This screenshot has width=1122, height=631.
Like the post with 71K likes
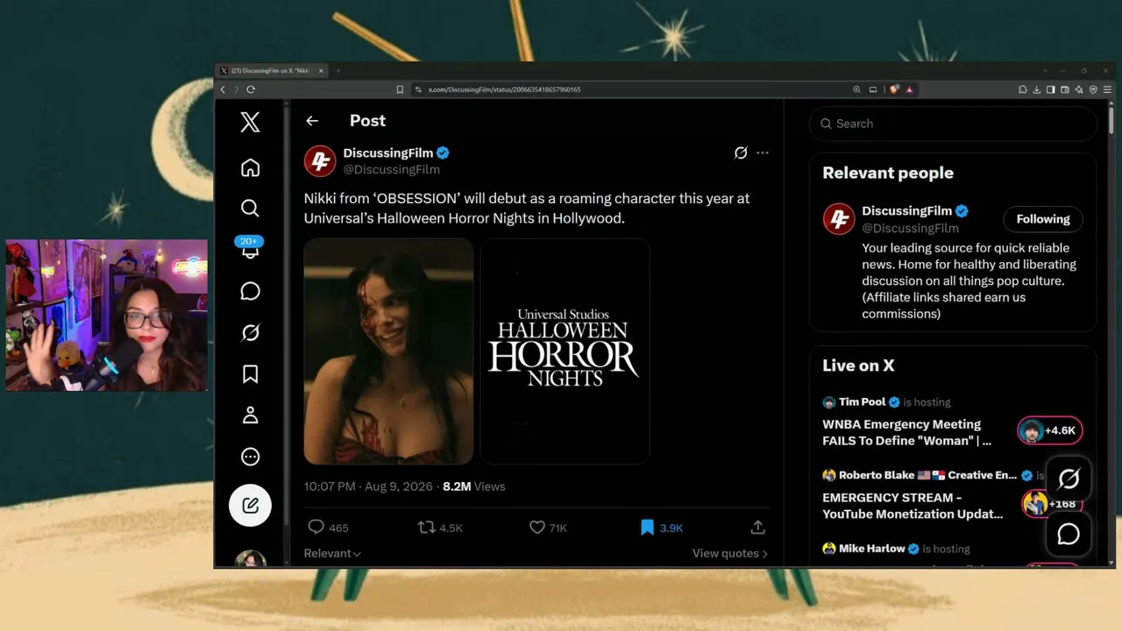click(x=548, y=528)
